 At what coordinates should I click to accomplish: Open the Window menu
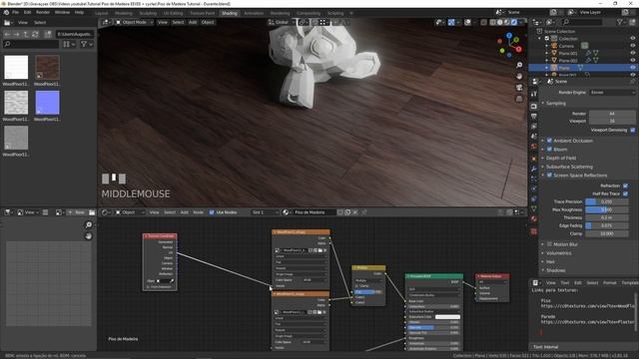click(62, 12)
